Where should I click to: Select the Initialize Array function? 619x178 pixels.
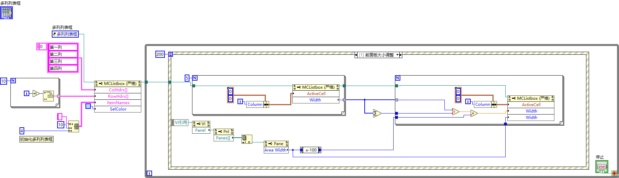point(74,126)
